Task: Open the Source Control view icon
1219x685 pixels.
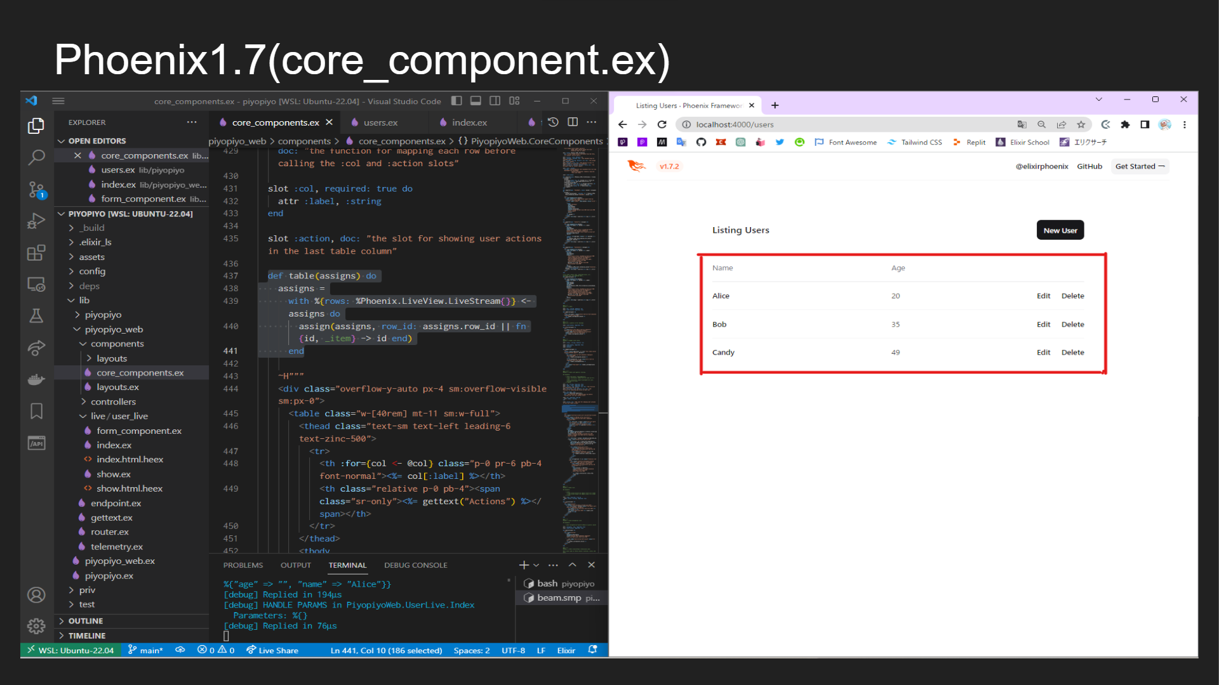Action: tap(36, 189)
